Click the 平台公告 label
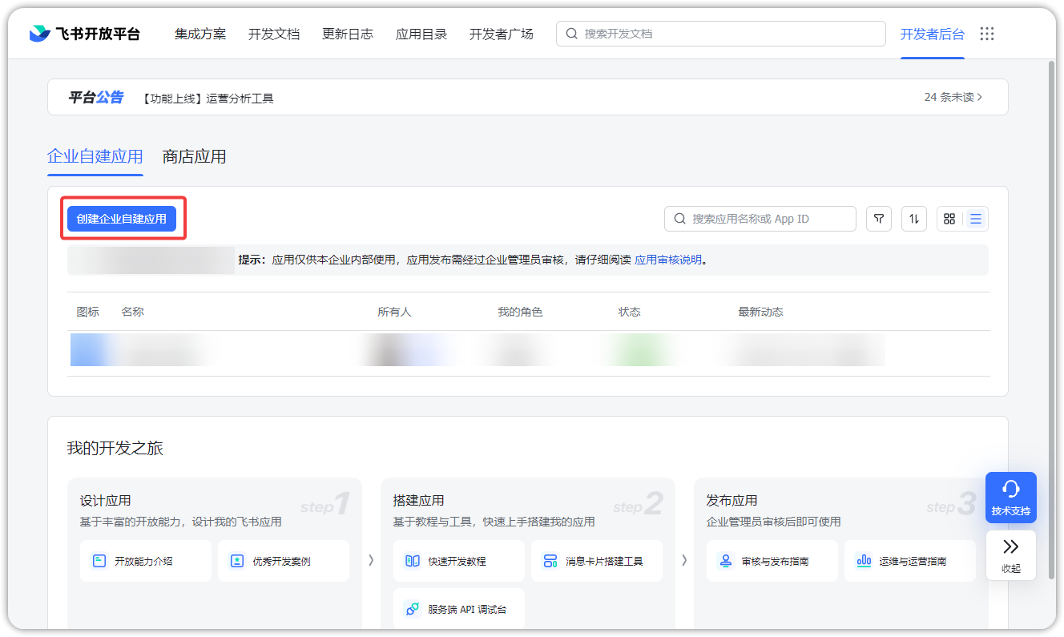The image size is (1064, 637). coord(96,98)
